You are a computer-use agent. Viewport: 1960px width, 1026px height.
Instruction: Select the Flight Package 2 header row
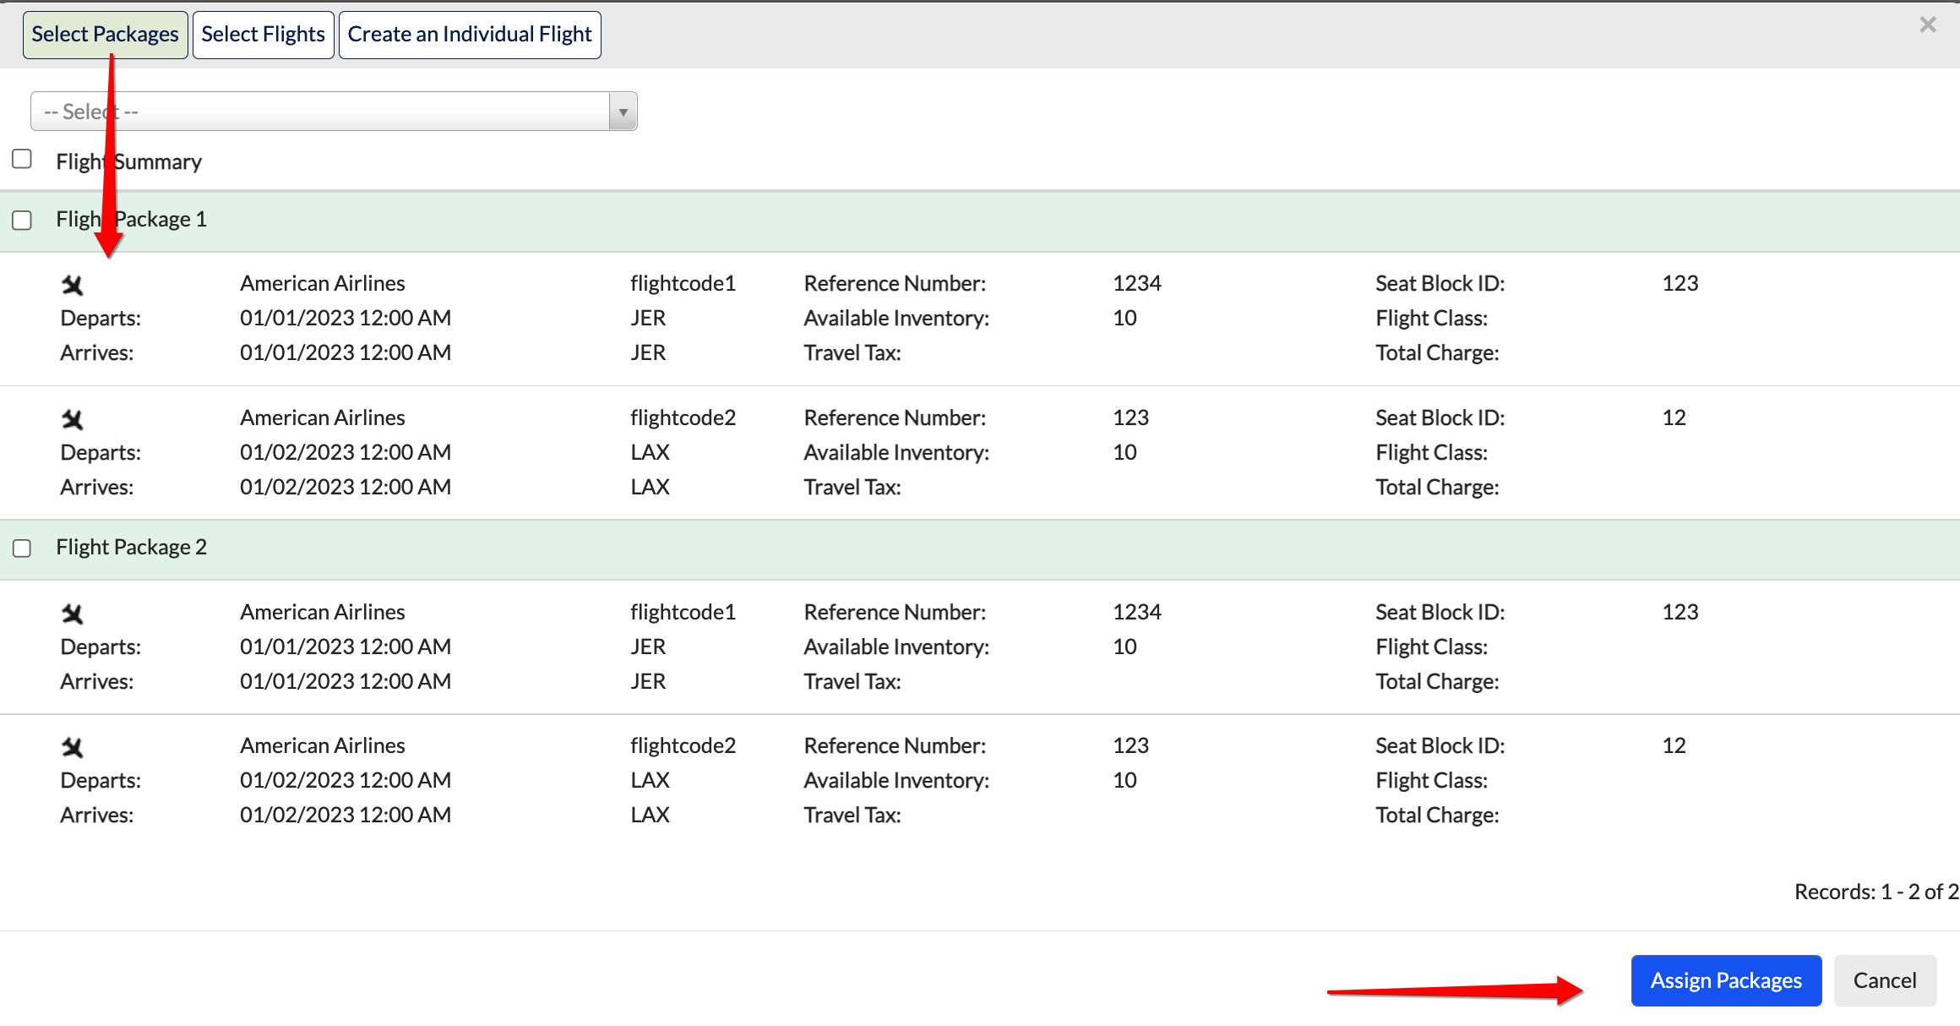click(x=980, y=549)
